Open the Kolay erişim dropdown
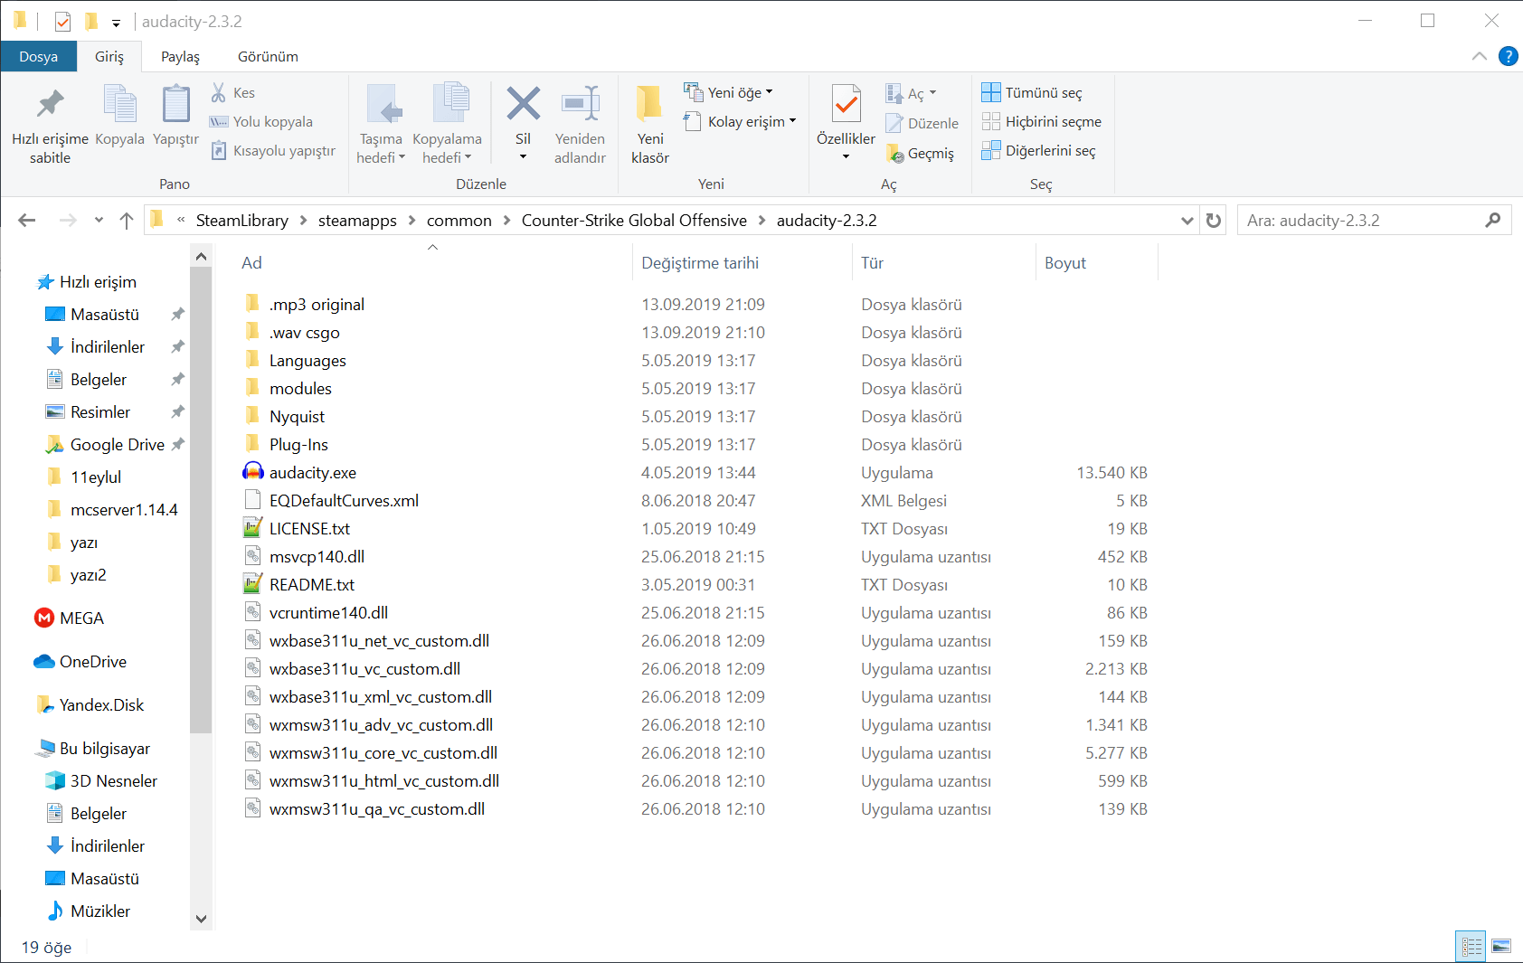 (x=791, y=121)
